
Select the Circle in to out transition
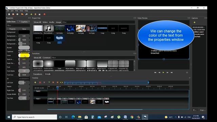pos(38,64)
